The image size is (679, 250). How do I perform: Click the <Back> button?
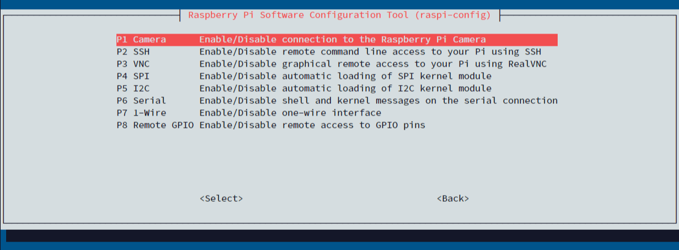453,199
